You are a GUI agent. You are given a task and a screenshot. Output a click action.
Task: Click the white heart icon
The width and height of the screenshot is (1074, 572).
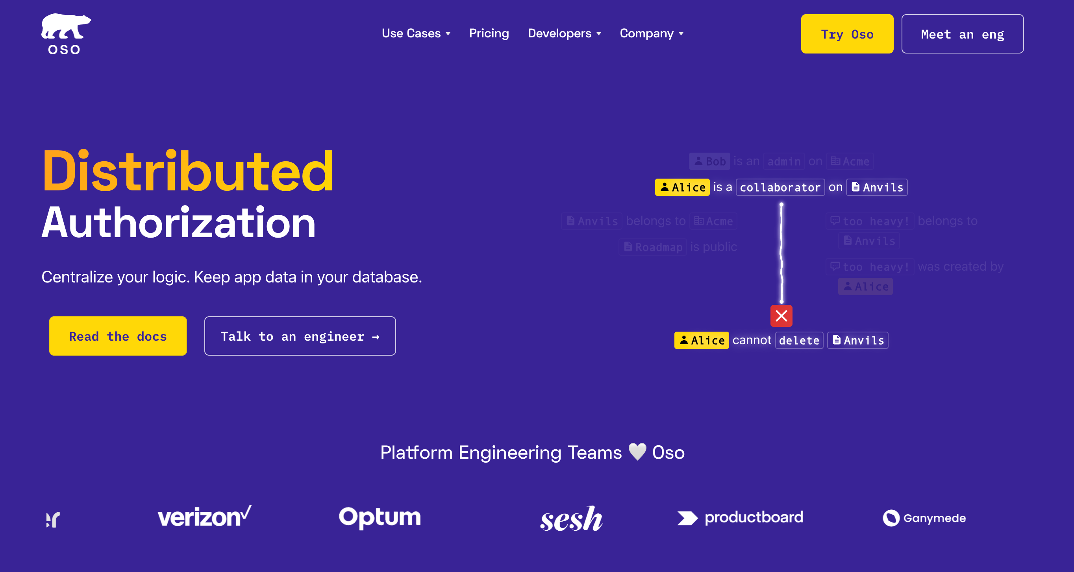[637, 452]
